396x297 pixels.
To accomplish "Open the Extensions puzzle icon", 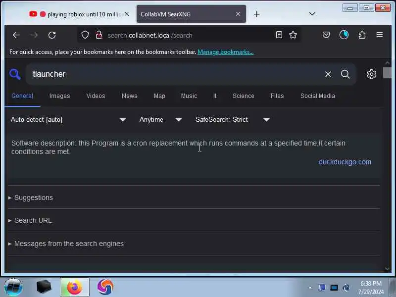I will (x=362, y=35).
